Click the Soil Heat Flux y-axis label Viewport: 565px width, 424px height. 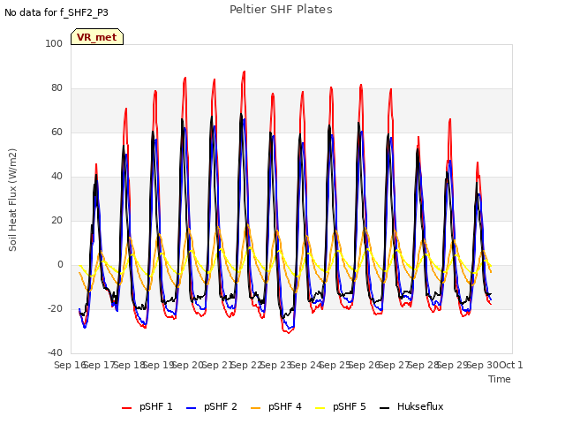tap(12, 200)
